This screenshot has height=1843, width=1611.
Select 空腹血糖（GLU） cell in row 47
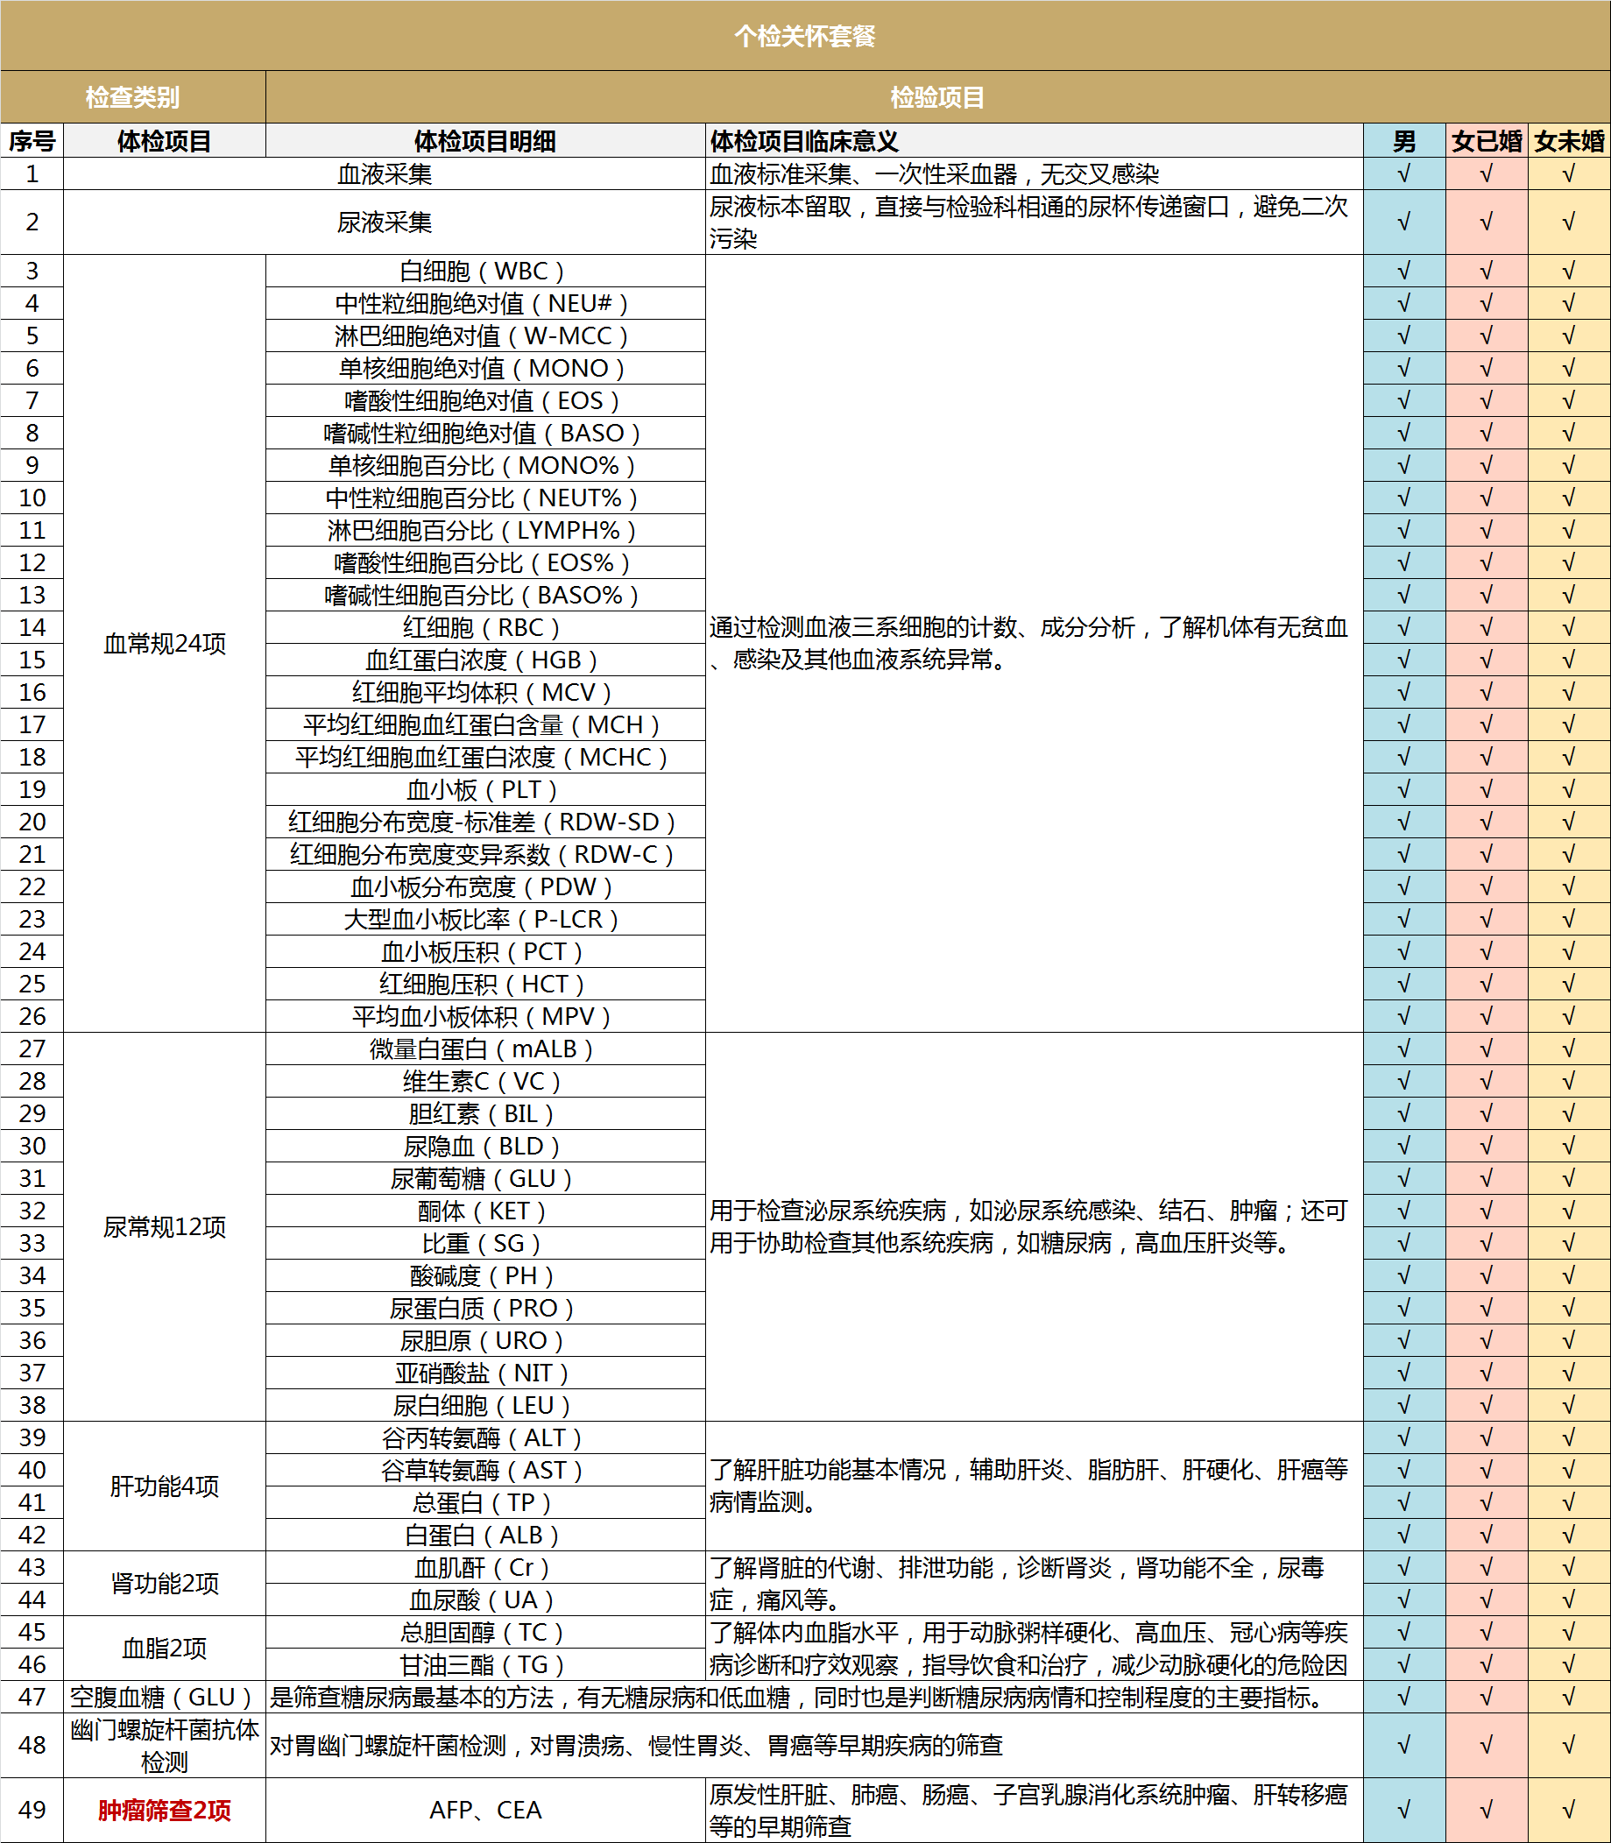click(165, 1698)
